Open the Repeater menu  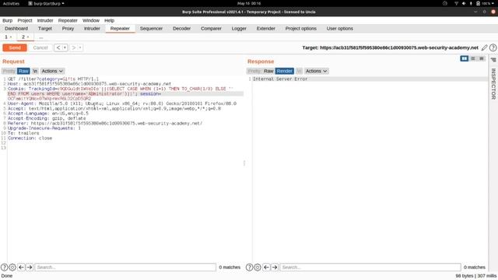(68, 20)
